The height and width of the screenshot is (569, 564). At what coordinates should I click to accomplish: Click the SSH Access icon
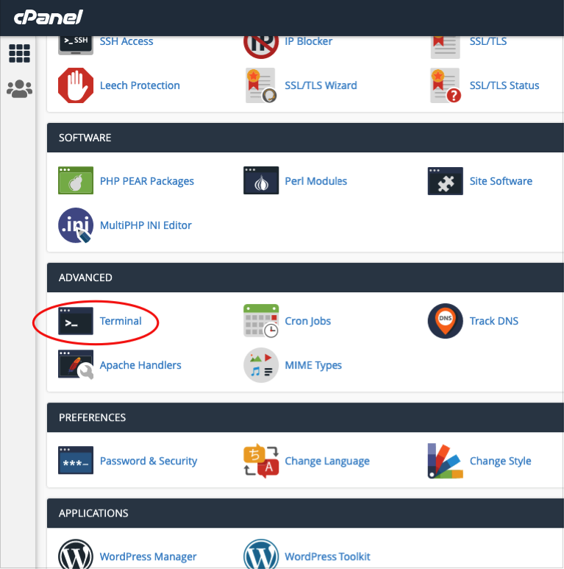click(76, 46)
